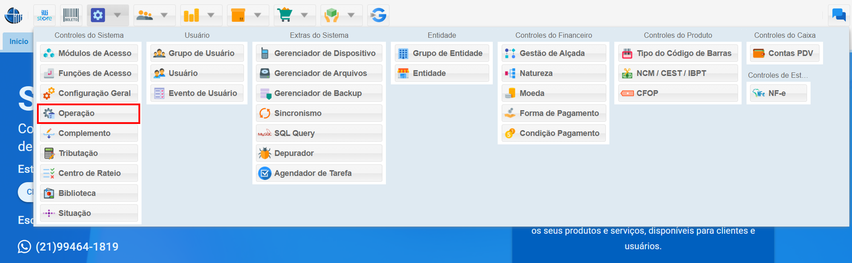Click the orange bar chart icon

coord(191,16)
